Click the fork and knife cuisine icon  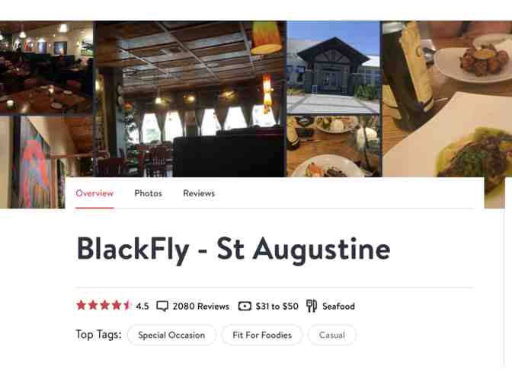point(312,306)
